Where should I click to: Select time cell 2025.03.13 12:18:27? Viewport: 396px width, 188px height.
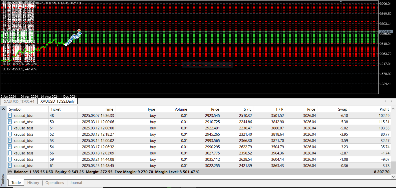click(98, 134)
